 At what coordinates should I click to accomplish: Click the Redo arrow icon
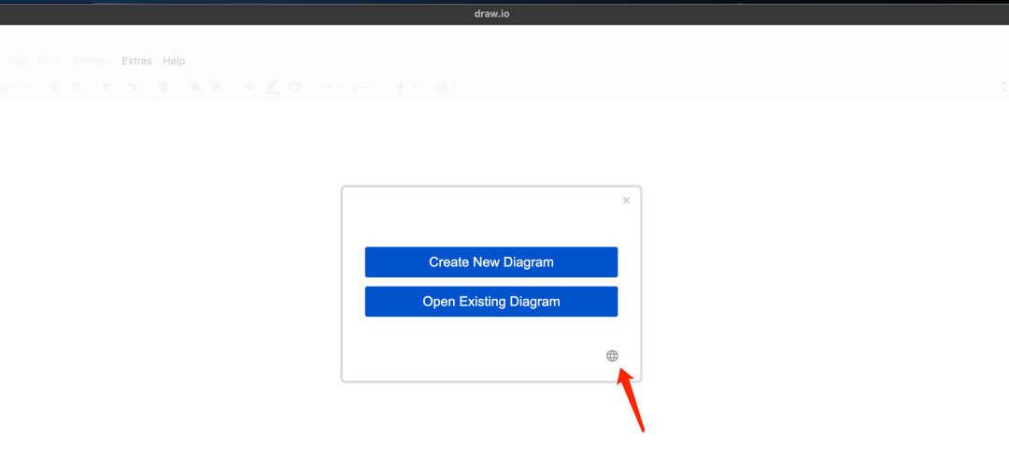(x=132, y=87)
